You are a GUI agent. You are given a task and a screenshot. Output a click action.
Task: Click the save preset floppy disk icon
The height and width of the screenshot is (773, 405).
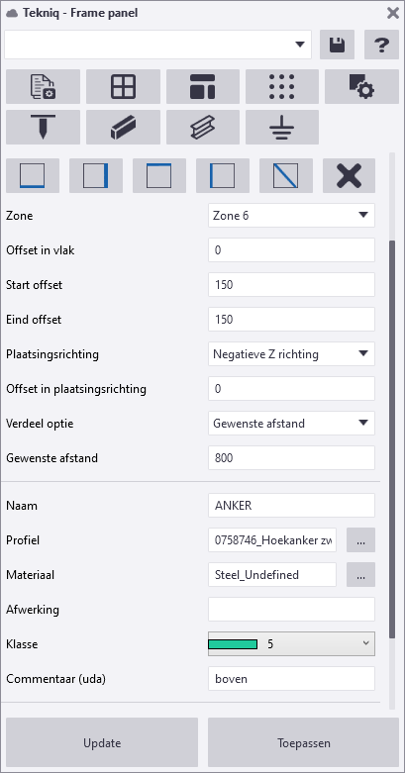[x=337, y=45]
